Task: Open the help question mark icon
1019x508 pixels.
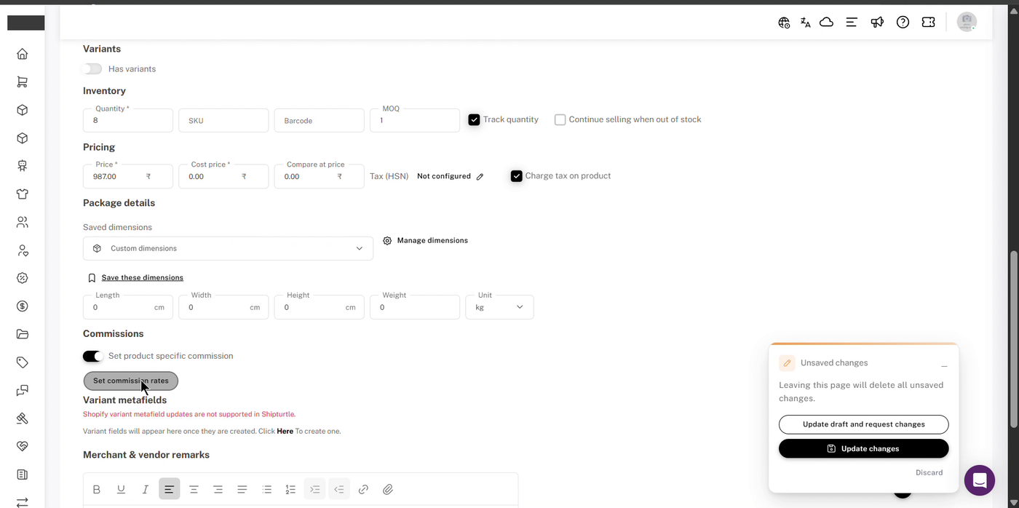Action: point(903,23)
